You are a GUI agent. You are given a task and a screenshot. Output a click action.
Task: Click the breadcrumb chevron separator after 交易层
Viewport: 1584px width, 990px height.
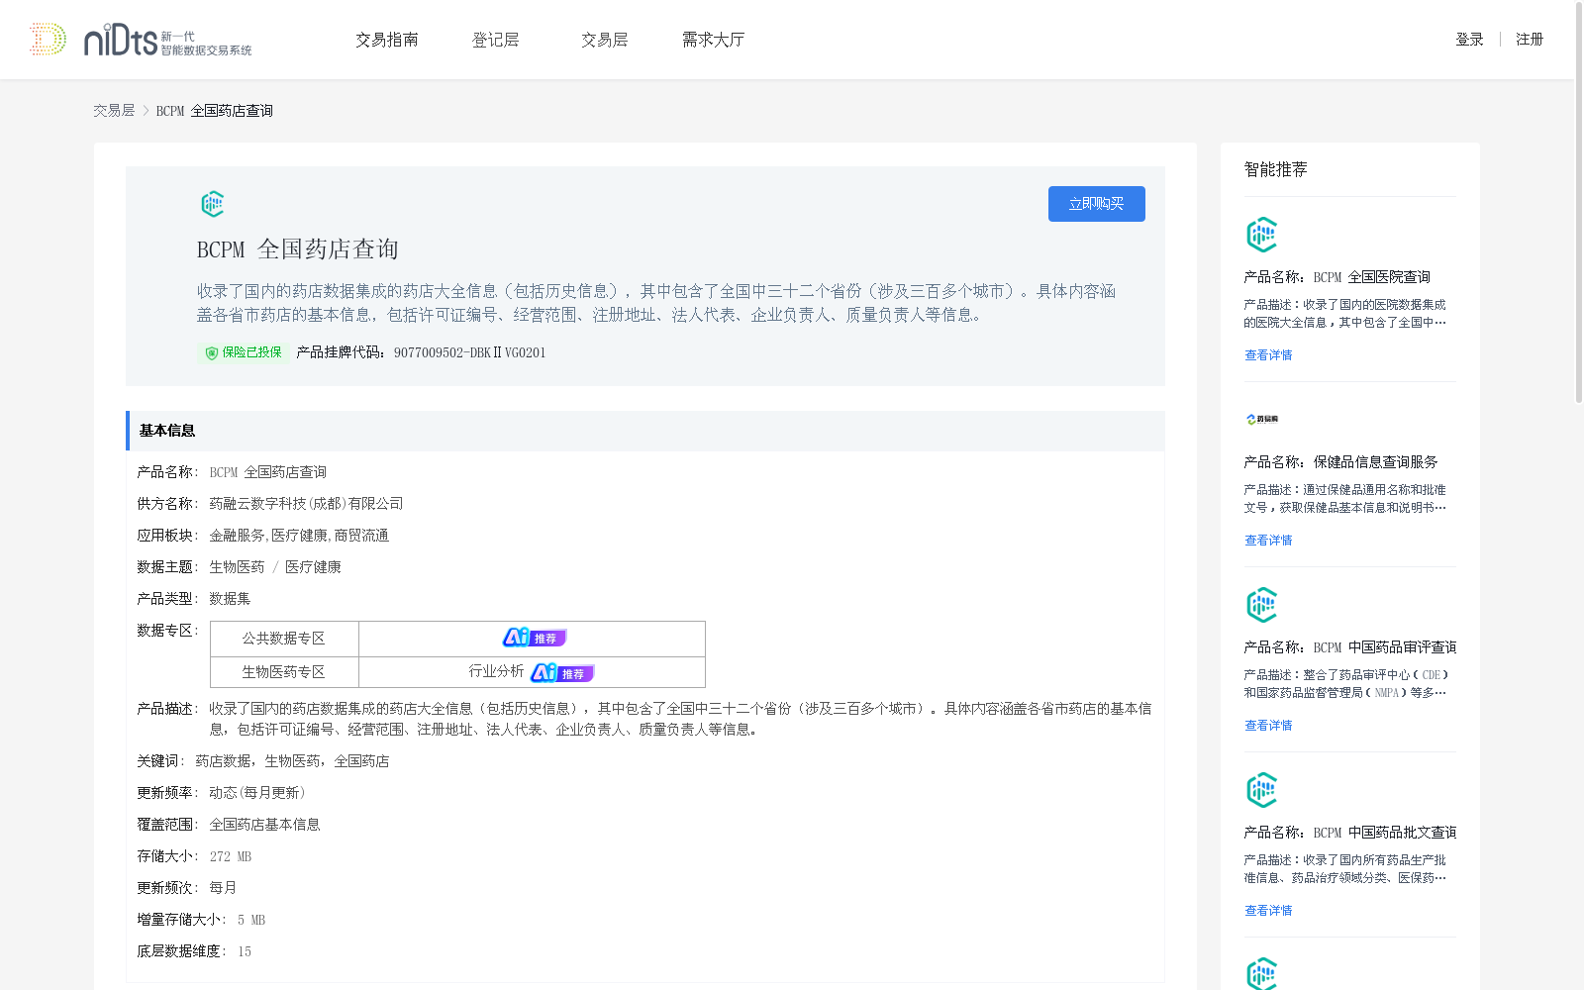[x=146, y=111]
